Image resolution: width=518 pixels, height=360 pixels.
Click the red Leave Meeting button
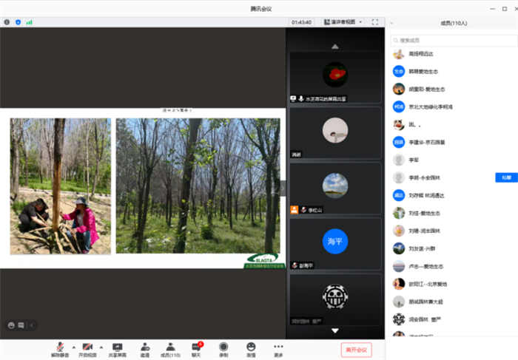coord(356,349)
